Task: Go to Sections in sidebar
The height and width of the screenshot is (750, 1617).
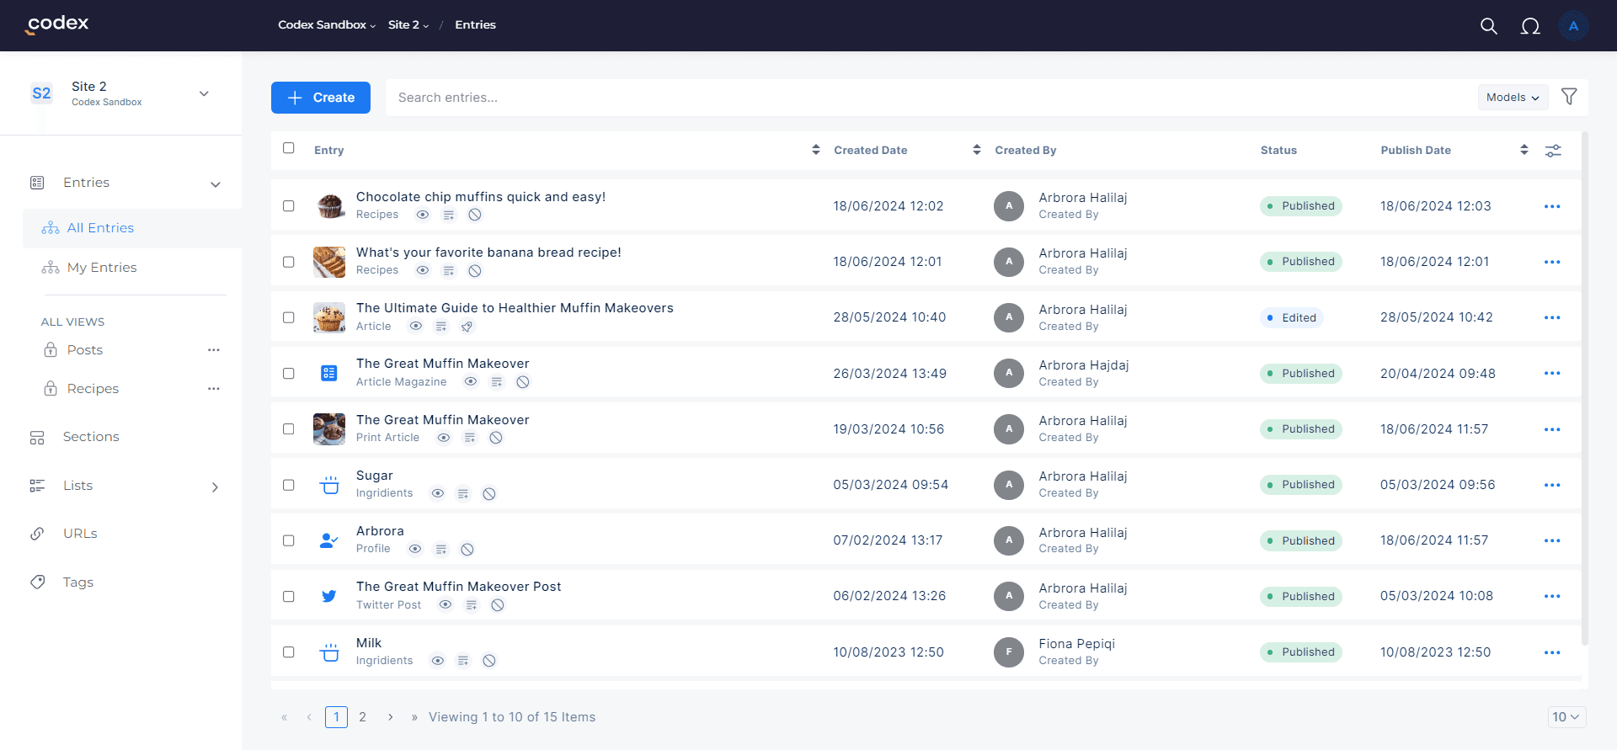Action: pos(91,437)
